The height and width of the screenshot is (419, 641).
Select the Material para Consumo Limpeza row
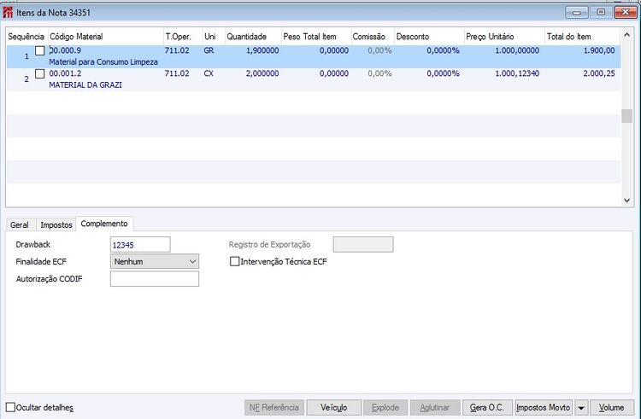click(x=313, y=56)
